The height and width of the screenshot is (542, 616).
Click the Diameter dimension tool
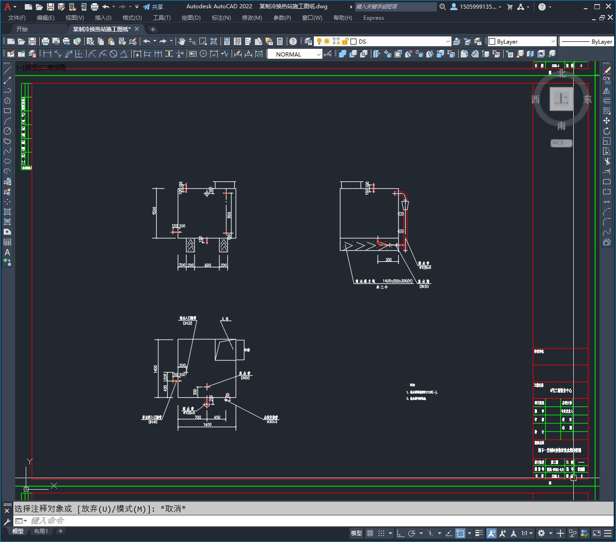113,54
